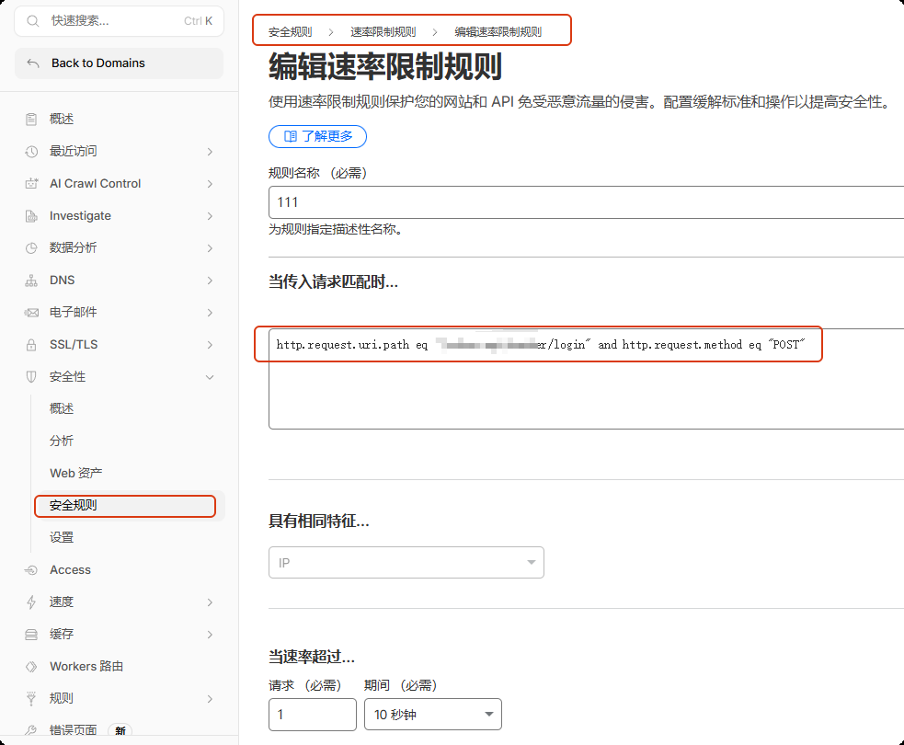The height and width of the screenshot is (745, 904).
Task: Click 编辑速率限制规则 breadcrumb
Action: pos(498,31)
